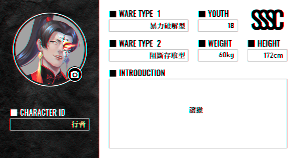This screenshot has width=297, height=158.
Task: Click the Weight field showing 60kg
Action: tap(218, 55)
